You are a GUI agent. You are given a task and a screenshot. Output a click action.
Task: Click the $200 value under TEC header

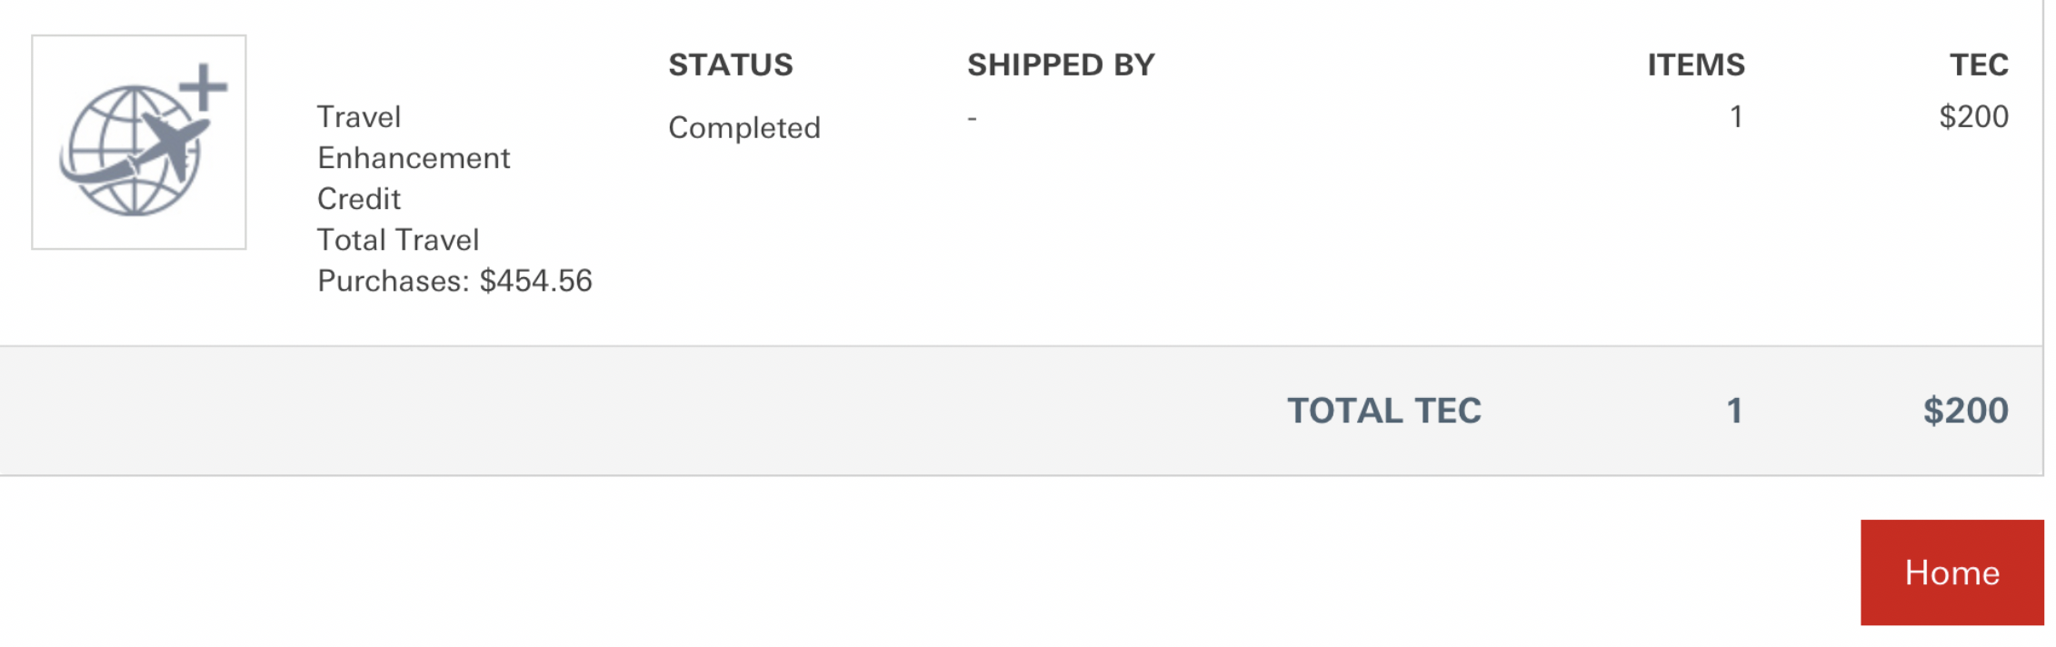1972,116
